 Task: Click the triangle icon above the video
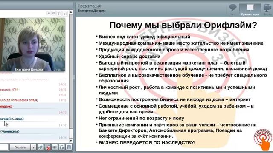[49, 13]
